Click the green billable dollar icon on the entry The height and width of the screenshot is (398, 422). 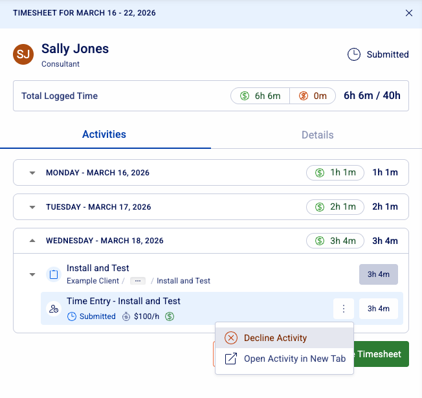coord(170,316)
